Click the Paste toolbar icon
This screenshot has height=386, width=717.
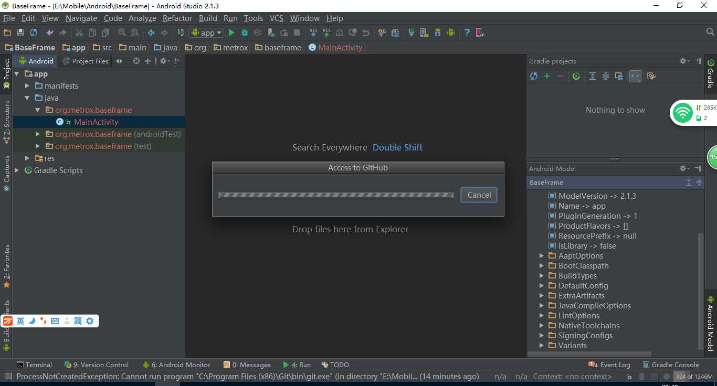106,33
